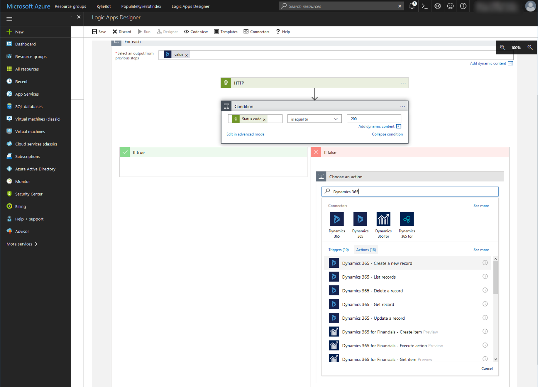Click the Search resources field
The height and width of the screenshot is (387, 538).
(341, 6)
